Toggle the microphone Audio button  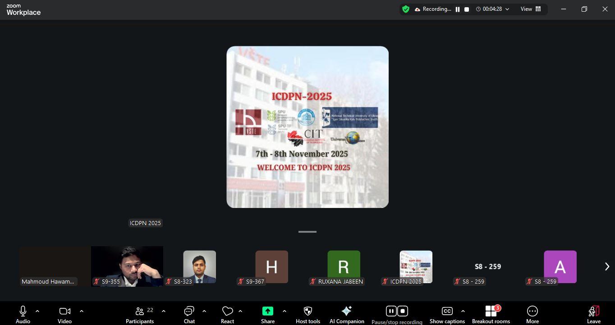(23, 314)
